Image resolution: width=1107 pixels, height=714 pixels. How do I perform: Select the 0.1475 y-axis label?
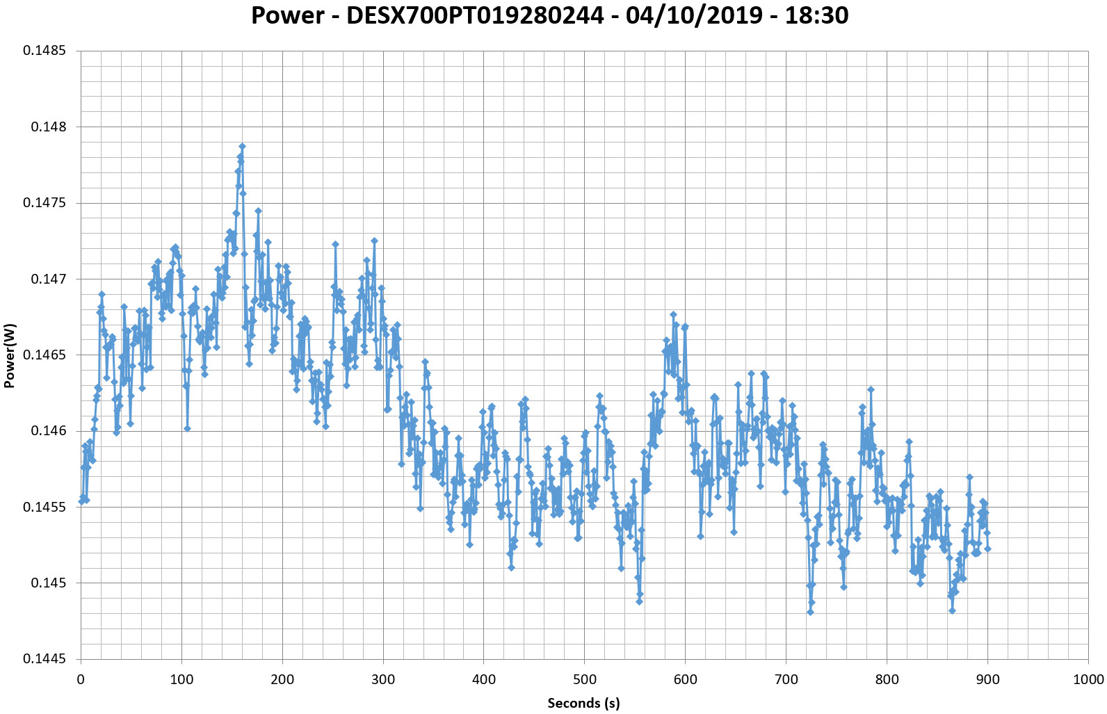coord(45,203)
